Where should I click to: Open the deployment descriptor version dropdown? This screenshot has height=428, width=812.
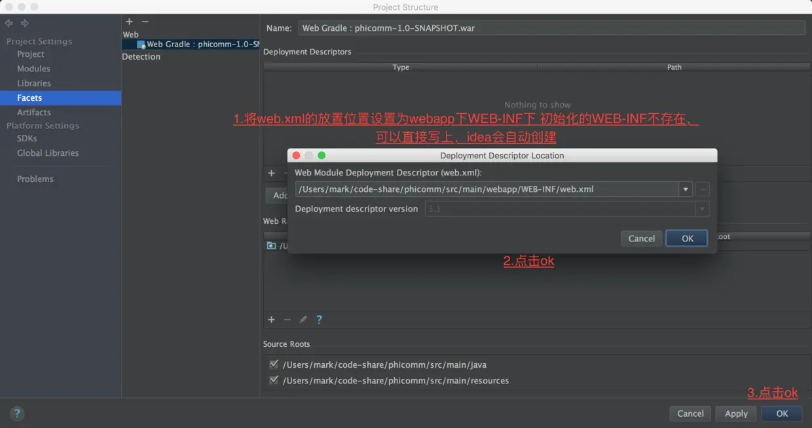701,209
